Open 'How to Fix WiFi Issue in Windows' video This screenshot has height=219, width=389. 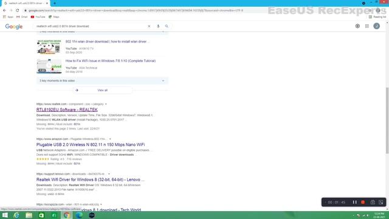(x=111, y=61)
